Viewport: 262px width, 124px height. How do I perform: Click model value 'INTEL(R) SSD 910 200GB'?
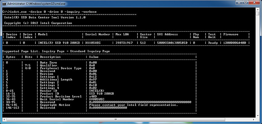[x=59, y=43]
